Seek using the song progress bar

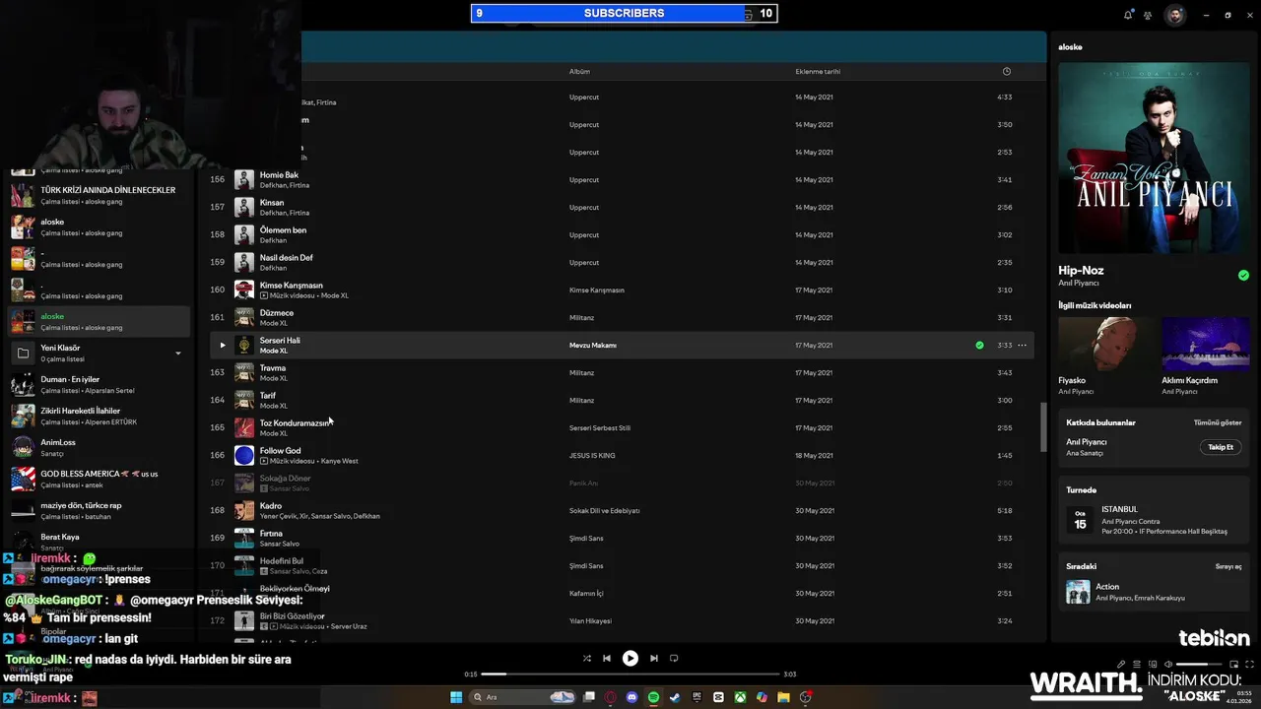coord(630,675)
